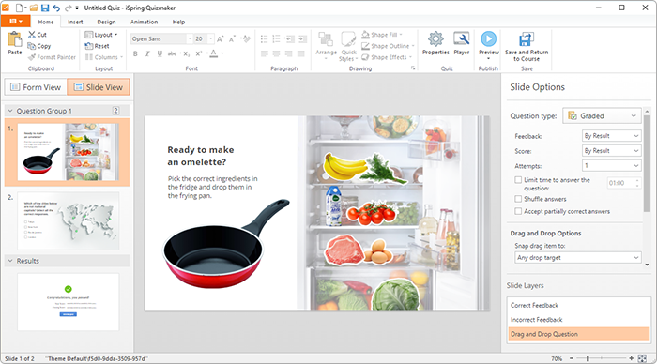Click the Undo arrow in title bar

56,8
